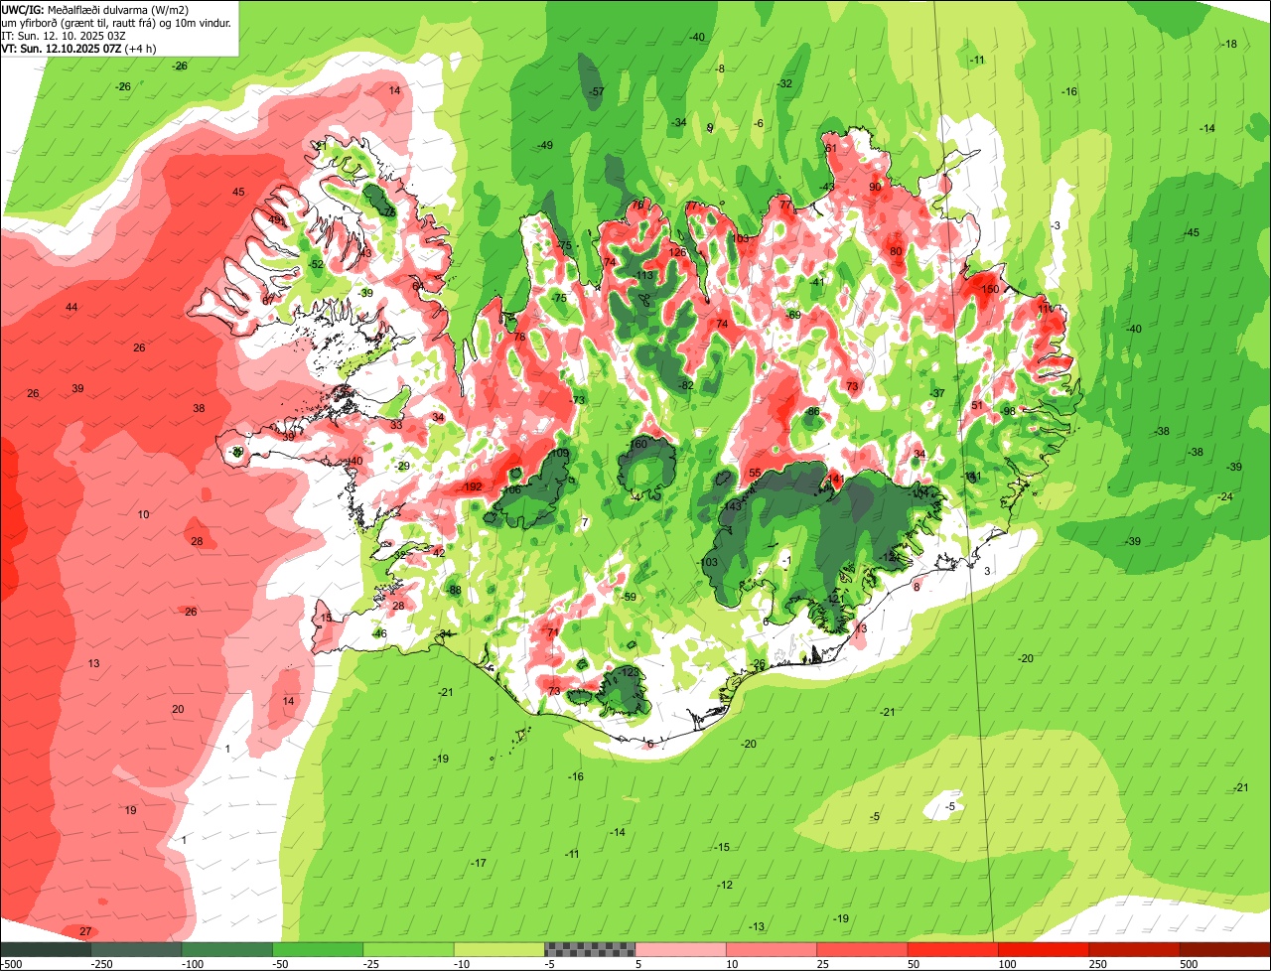
Task: Click legend swatch between -250 and -100
Action: coord(137,949)
